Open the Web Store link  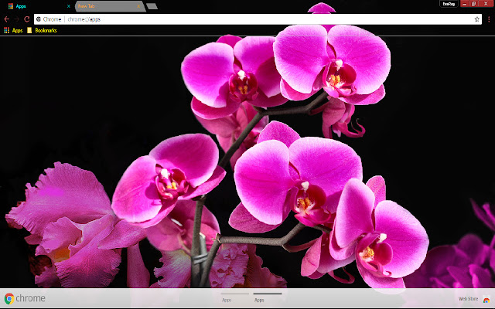[468, 299]
